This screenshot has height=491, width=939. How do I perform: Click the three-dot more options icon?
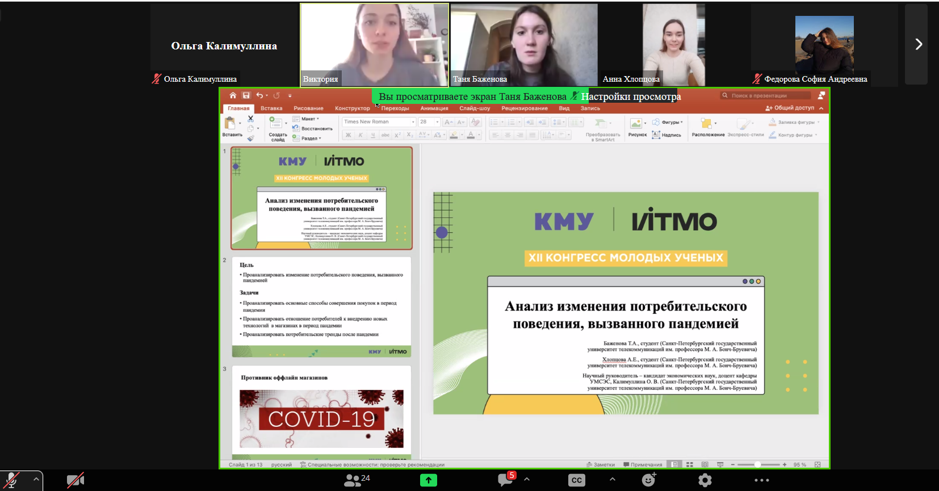(x=761, y=480)
